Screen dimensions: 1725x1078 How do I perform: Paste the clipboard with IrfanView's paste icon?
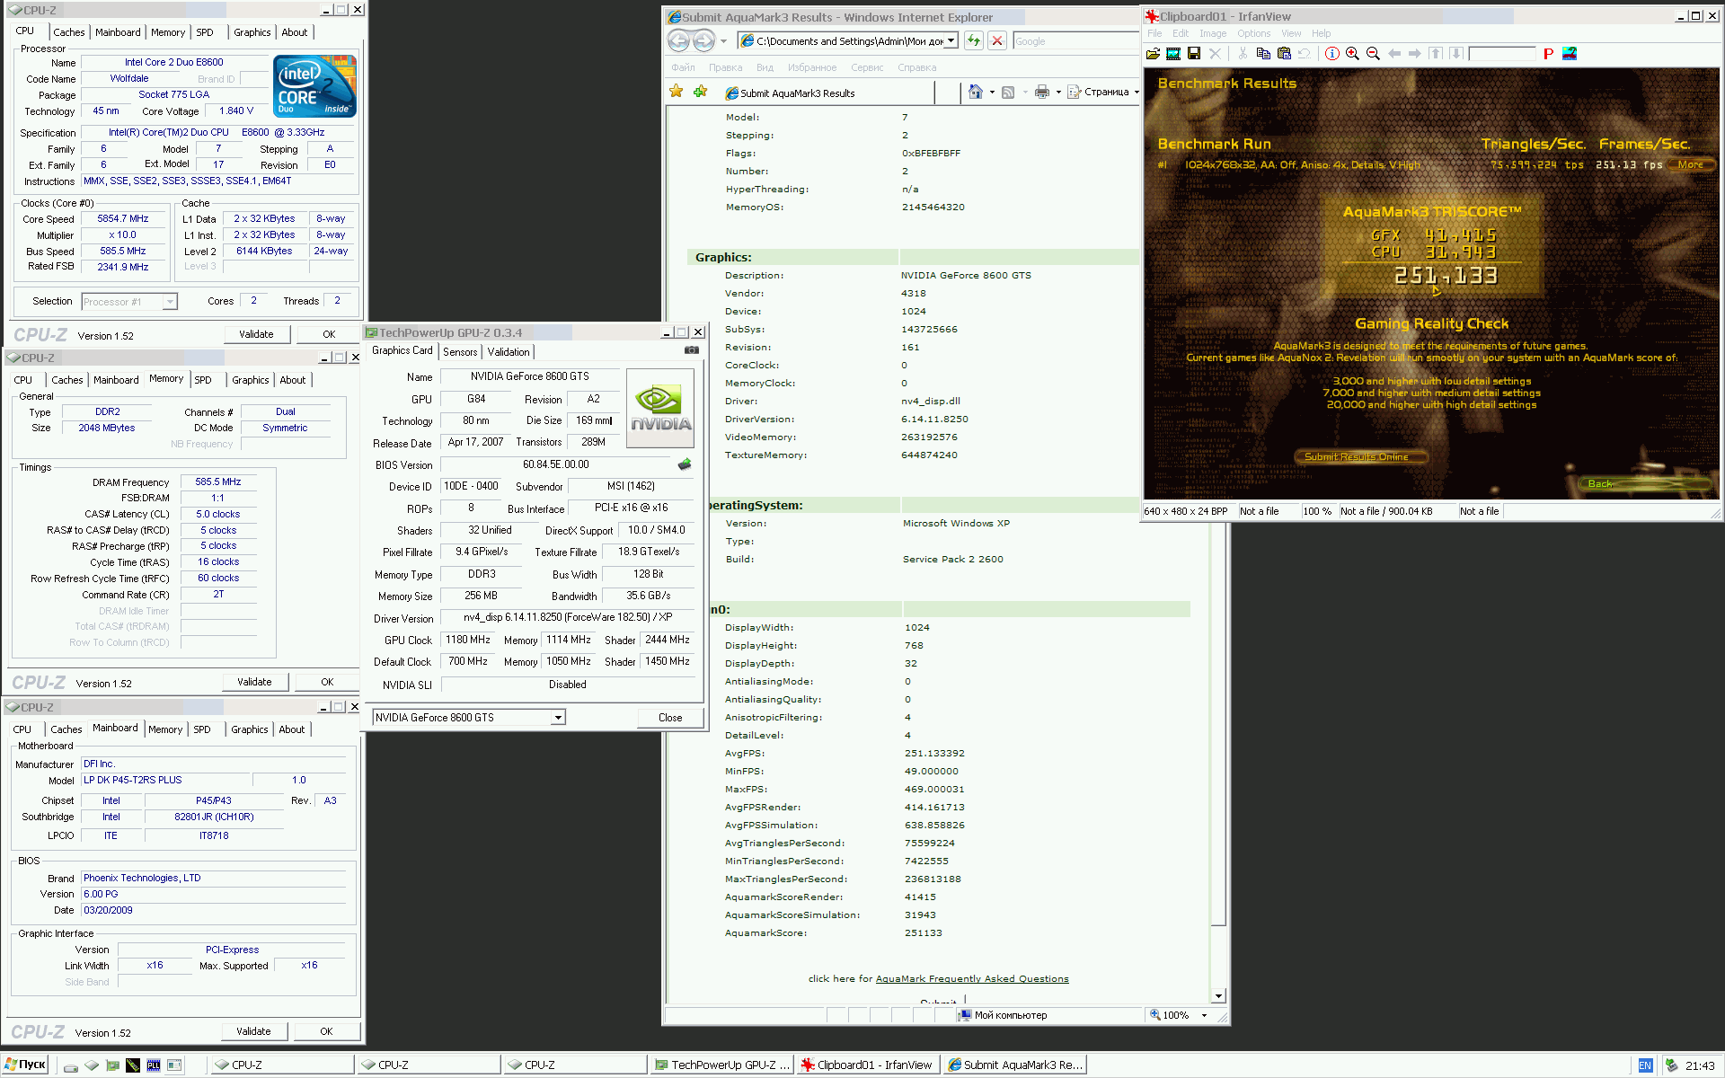pyautogui.click(x=1284, y=54)
